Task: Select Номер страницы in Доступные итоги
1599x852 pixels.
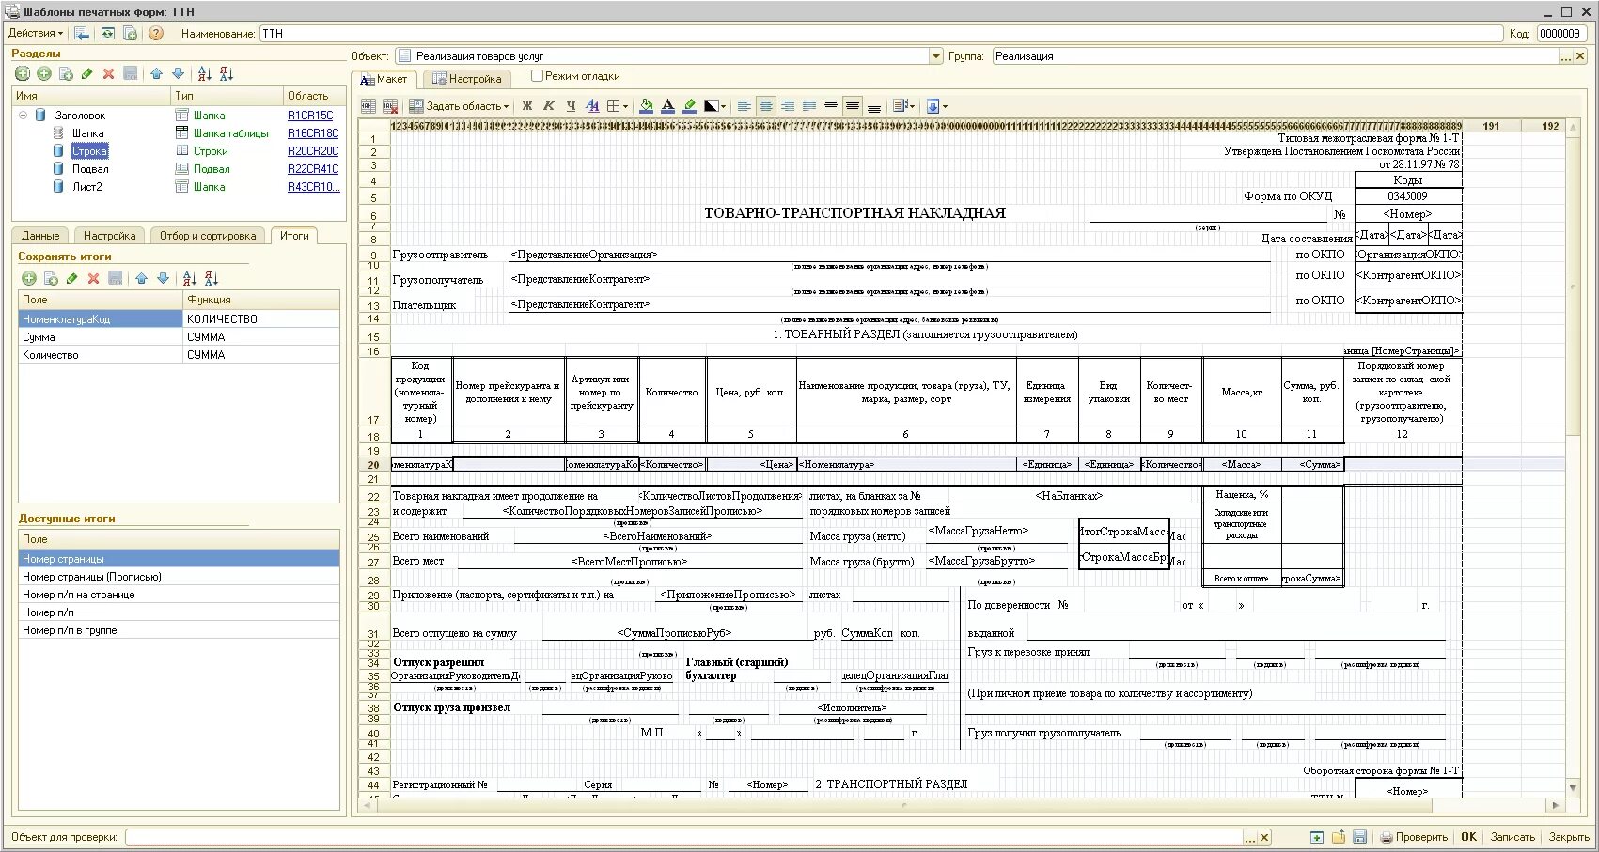Action: click(179, 559)
